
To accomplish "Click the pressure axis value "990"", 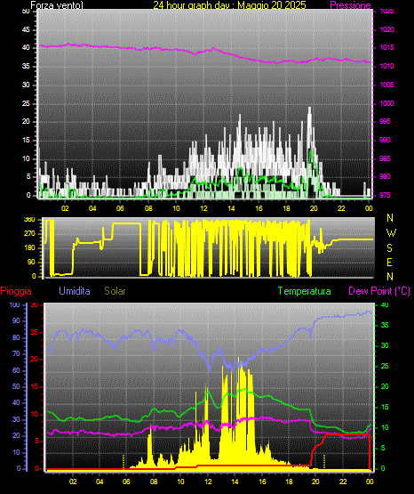I will tap(385, 140).
